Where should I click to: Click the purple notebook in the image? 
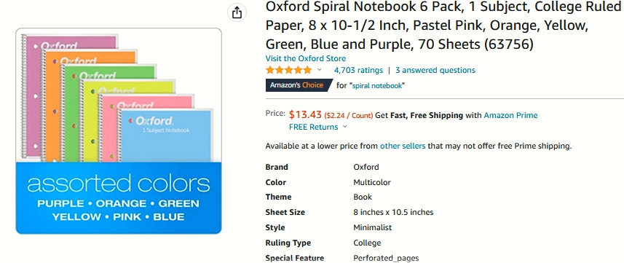32,95
